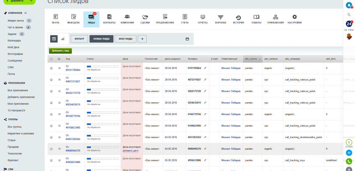The width and height of the screenshot is (355, 171).
Task: Switch to chart view icon
Action: pos(63,39)
